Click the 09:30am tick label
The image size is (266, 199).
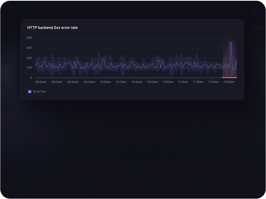click(x=73, y=82)
